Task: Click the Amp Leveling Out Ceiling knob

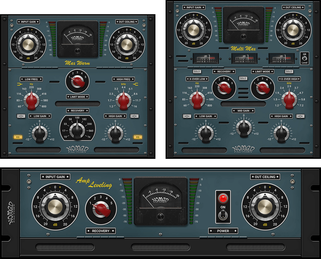Action: [x=265, y=207]
